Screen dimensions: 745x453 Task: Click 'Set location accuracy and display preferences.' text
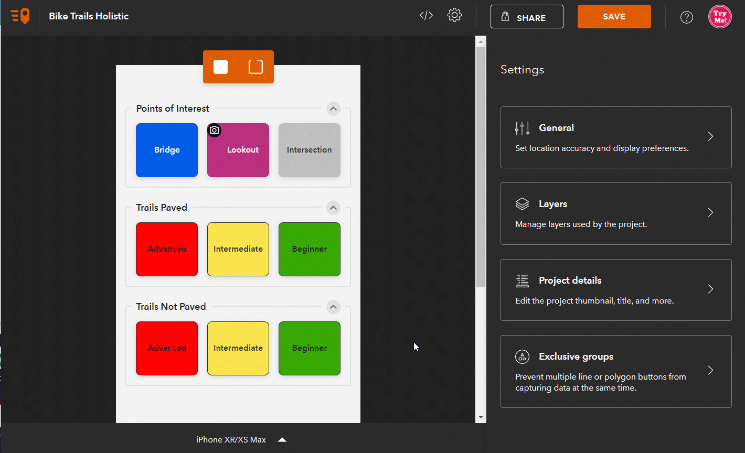602,148
